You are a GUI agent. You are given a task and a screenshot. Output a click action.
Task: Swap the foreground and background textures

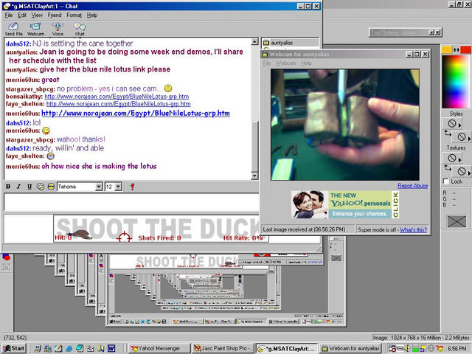coord(448,167)
